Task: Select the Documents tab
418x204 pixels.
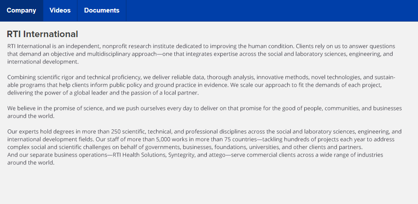Action: 102,10
